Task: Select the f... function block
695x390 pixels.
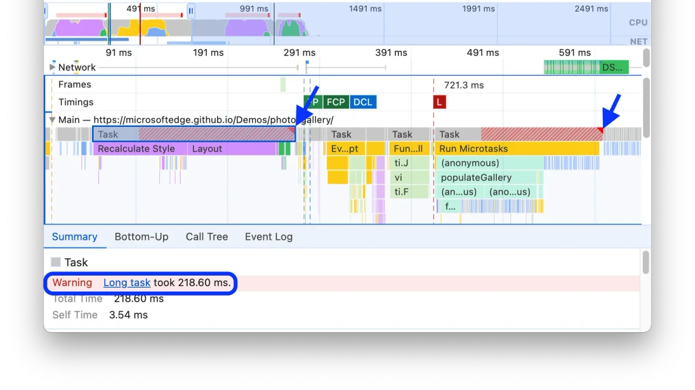Action: [450, 206]
